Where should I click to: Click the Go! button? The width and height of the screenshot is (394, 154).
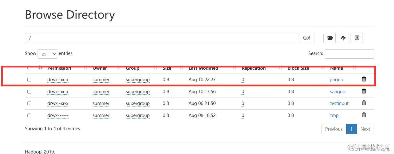[307, 38]
